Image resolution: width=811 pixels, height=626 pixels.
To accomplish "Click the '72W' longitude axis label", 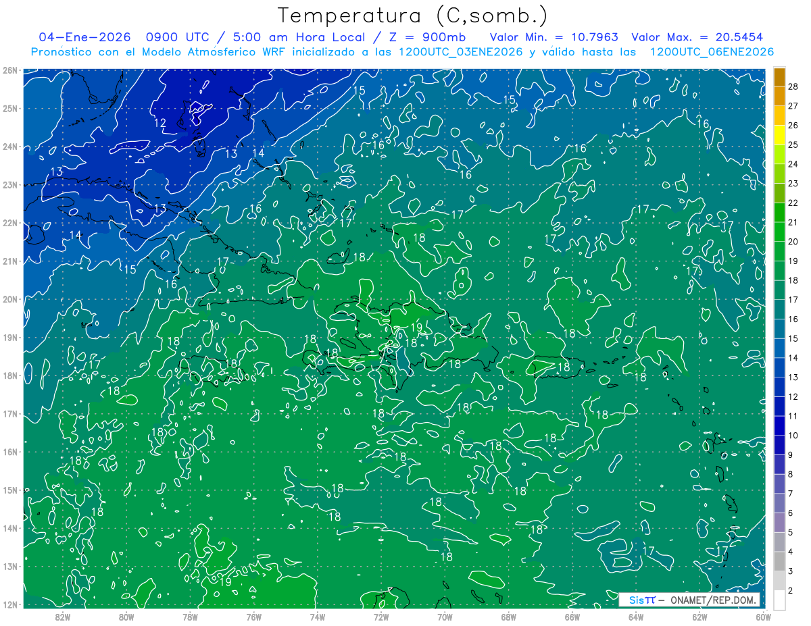I will tap(381, 617).
